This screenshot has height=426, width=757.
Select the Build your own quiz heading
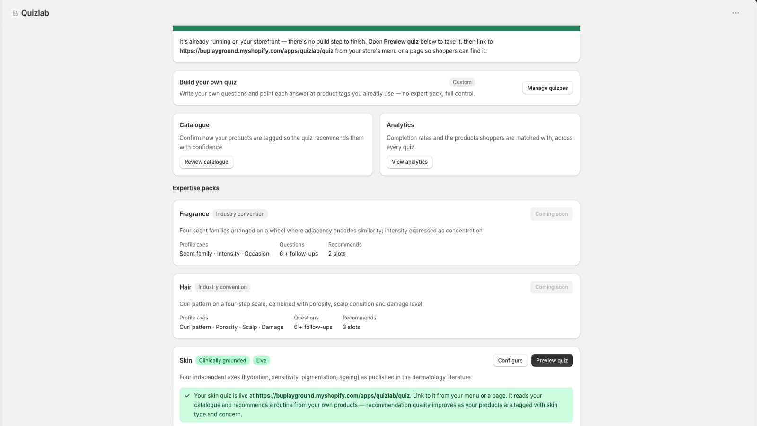(208, 82)
